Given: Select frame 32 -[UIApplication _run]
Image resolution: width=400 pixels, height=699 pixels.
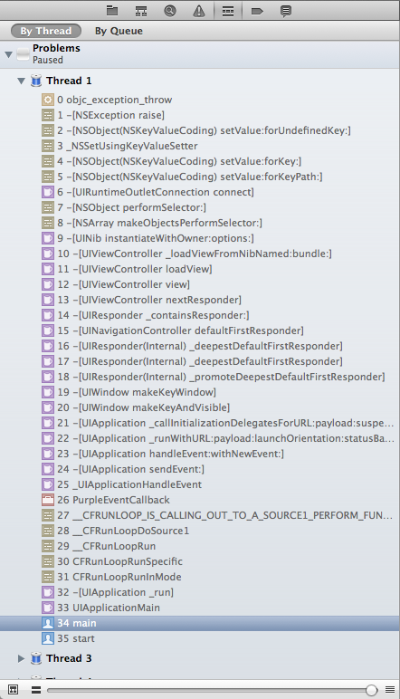Looking at the screenshot, I should click(x=200, y=592).
